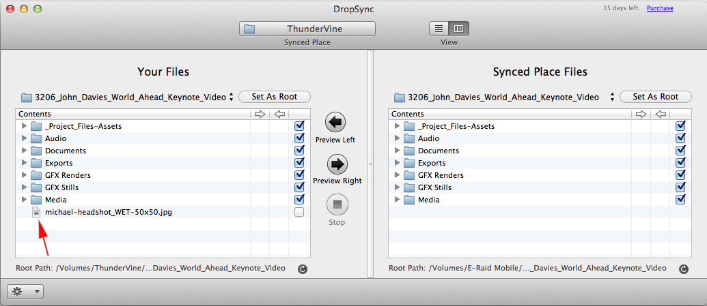Switch to list view icon
Image resolution: width=707 pixels, height=306 pixels.
pyautogui.click(x=439, y=29)
